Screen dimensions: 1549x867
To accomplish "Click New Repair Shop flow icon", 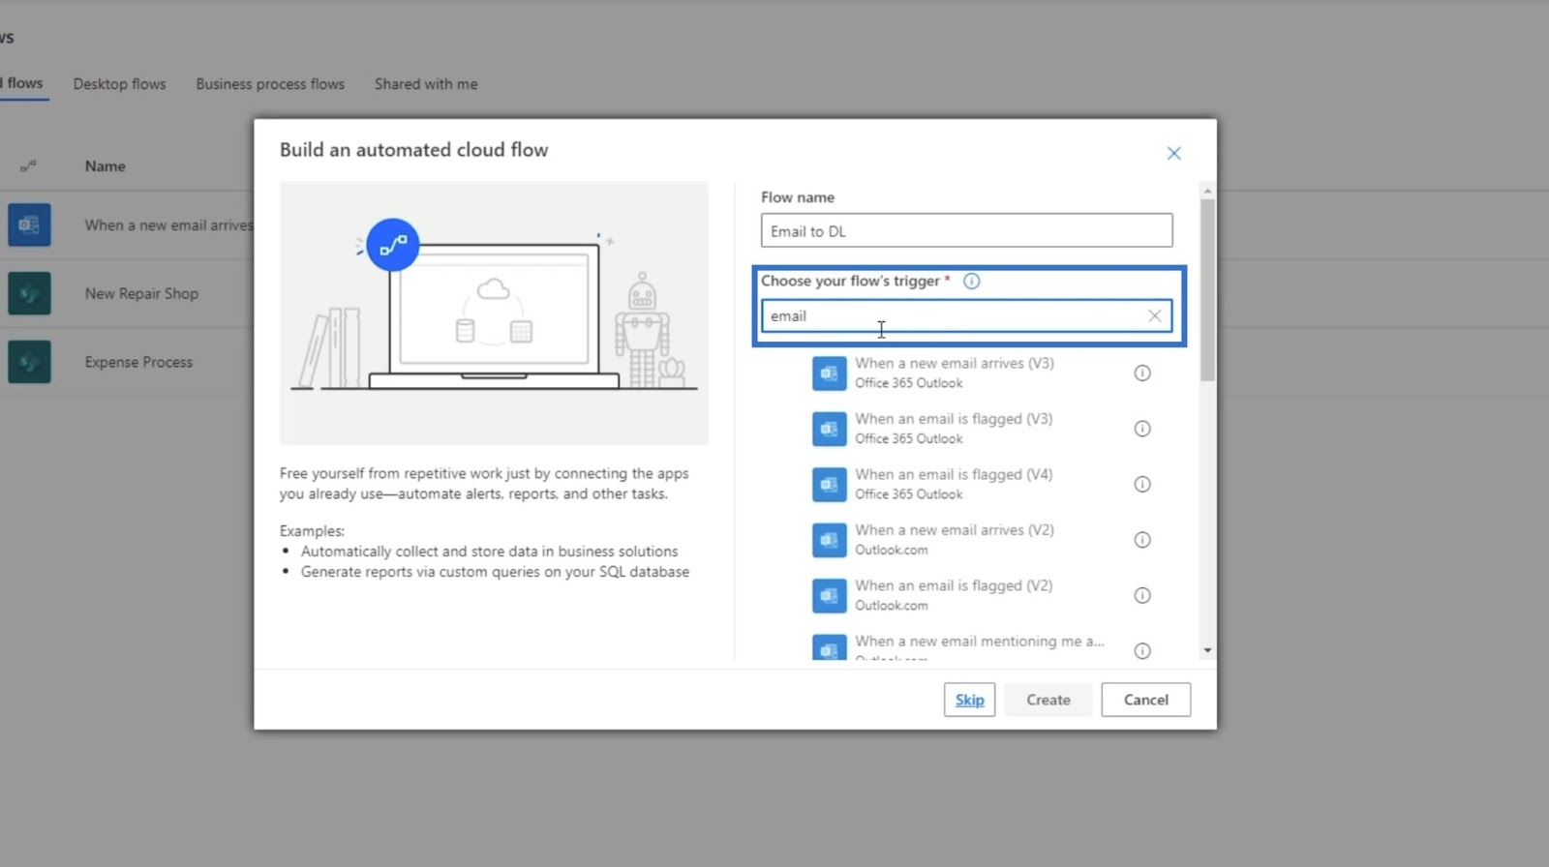I will click(29, 293).
